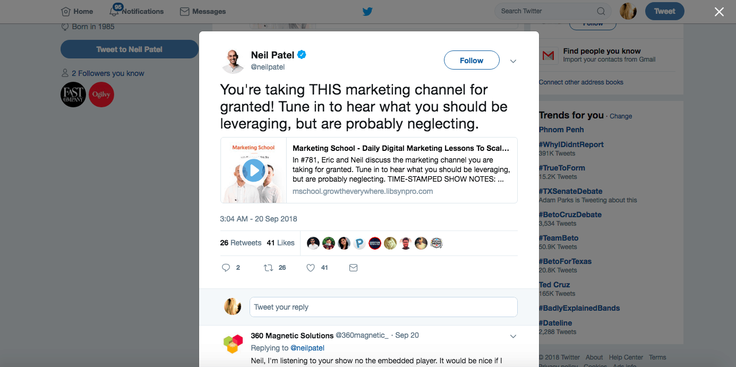Viewport: 736px width, 367px height.
Task: Click the Fast Company follower avatar
Action: (73, 95)
